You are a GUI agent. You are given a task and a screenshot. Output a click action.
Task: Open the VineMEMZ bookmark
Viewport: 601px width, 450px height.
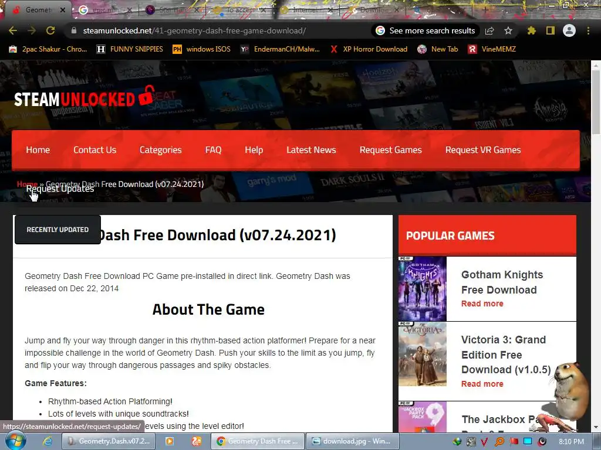pyautogui.click(x=492, y=49)
